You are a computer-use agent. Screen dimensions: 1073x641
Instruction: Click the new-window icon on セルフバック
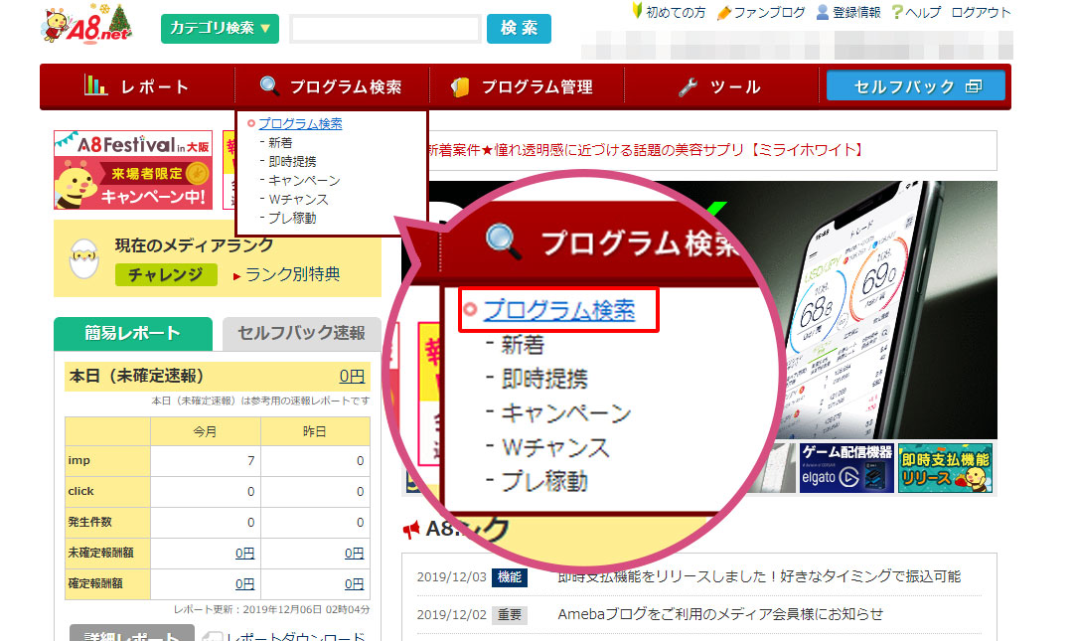click(974, 86)
